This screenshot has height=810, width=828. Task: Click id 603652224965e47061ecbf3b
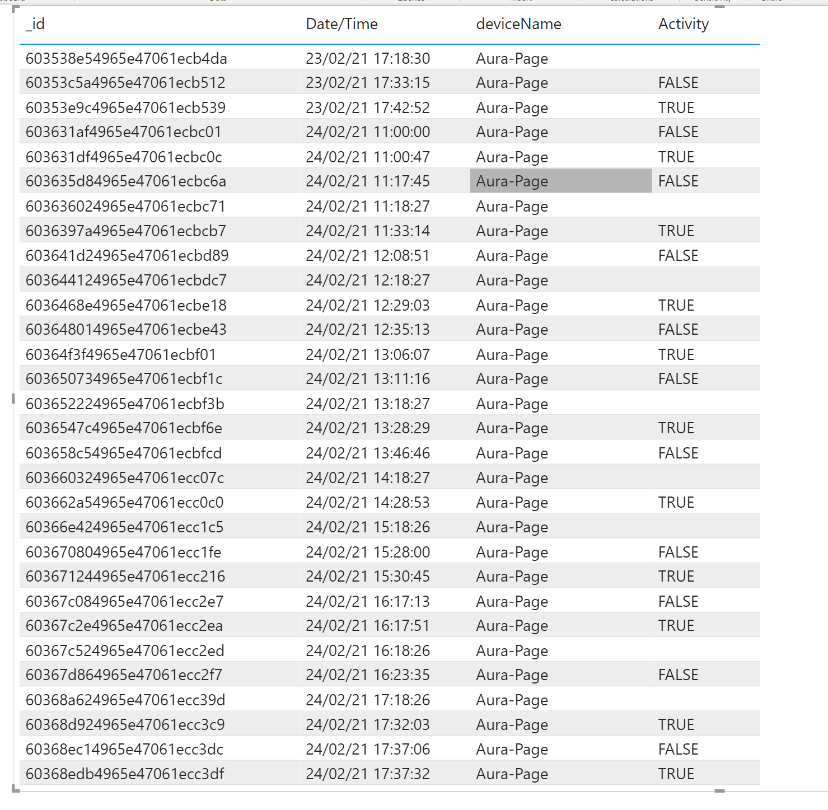125,404
